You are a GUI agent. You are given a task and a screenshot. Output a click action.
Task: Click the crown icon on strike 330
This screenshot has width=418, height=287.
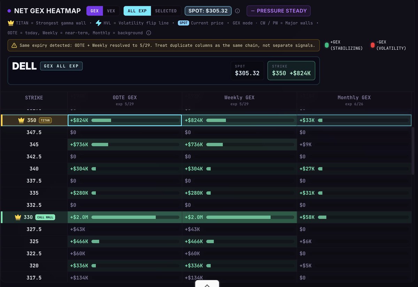coord(18,217)
